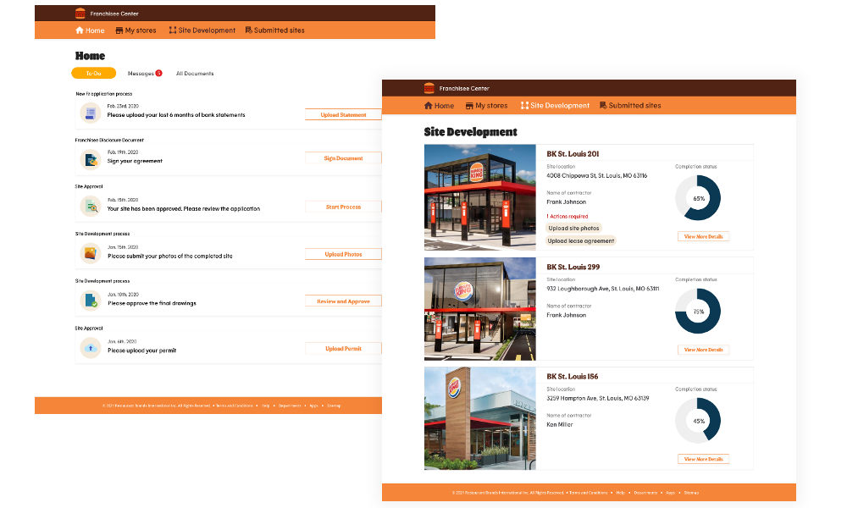This screenshot has width=847, height=508.
Task: Open Departments link in Site Development footer
Action: point(645,493)
